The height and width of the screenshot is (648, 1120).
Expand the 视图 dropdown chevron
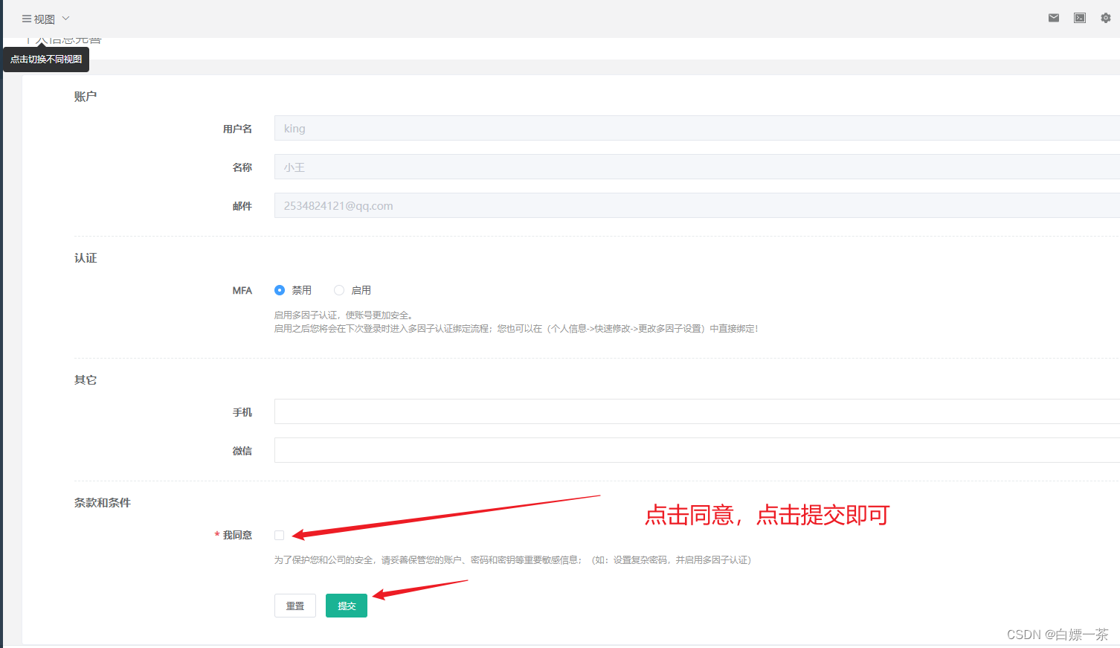65,19
